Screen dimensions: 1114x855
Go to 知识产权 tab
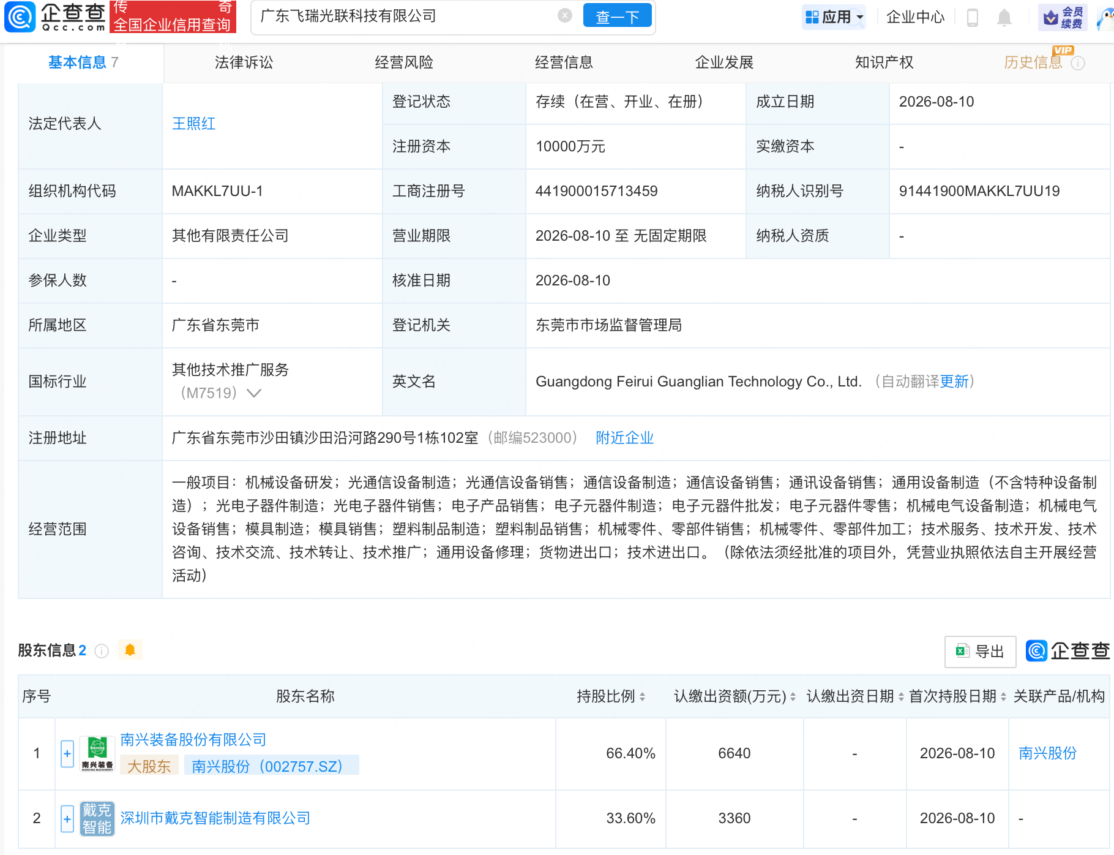pos(884,62)
